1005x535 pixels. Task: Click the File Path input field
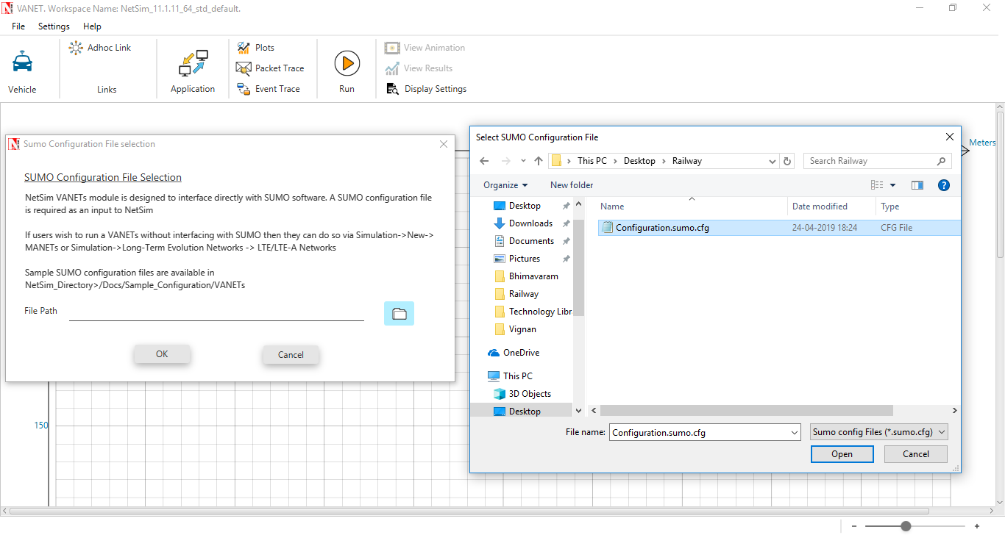(x=216, y=312)
